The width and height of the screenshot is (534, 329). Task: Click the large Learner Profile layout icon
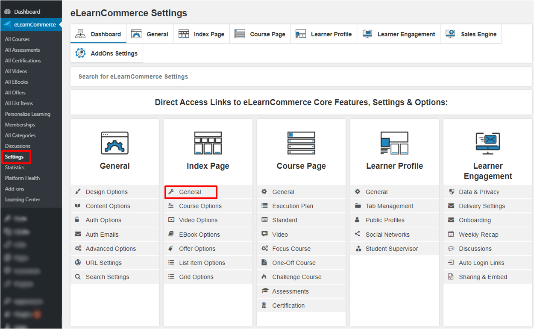(x=394, y=143)
